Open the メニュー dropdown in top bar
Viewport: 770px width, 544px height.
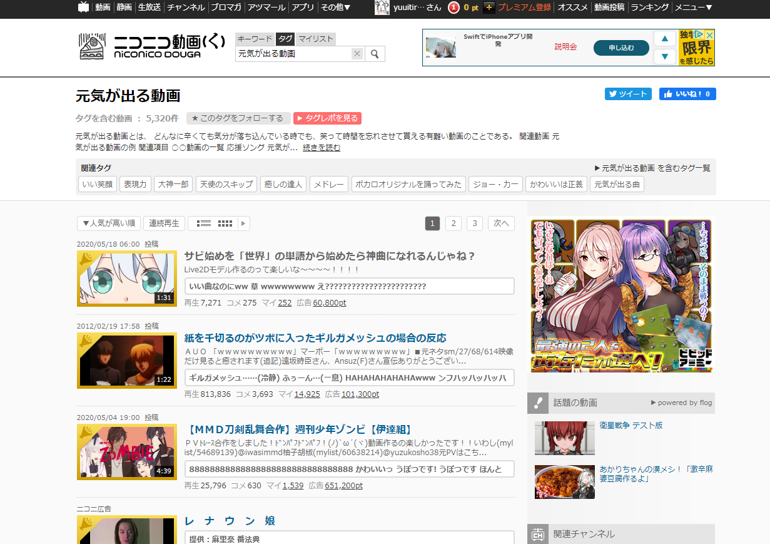tap(694, 8)
